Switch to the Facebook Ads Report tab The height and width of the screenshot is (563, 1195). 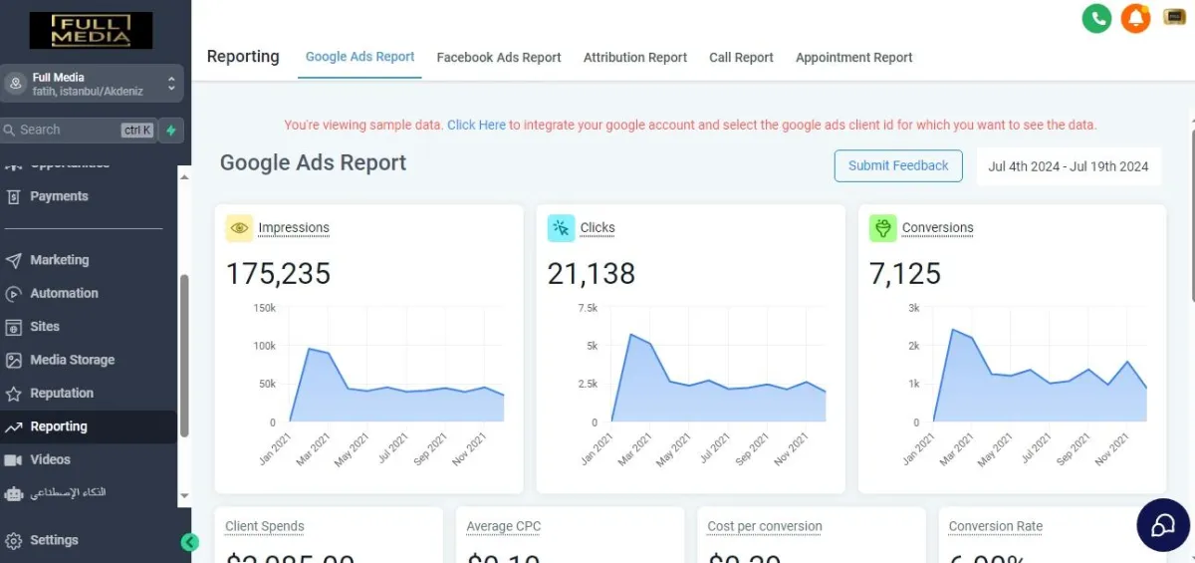499,58
